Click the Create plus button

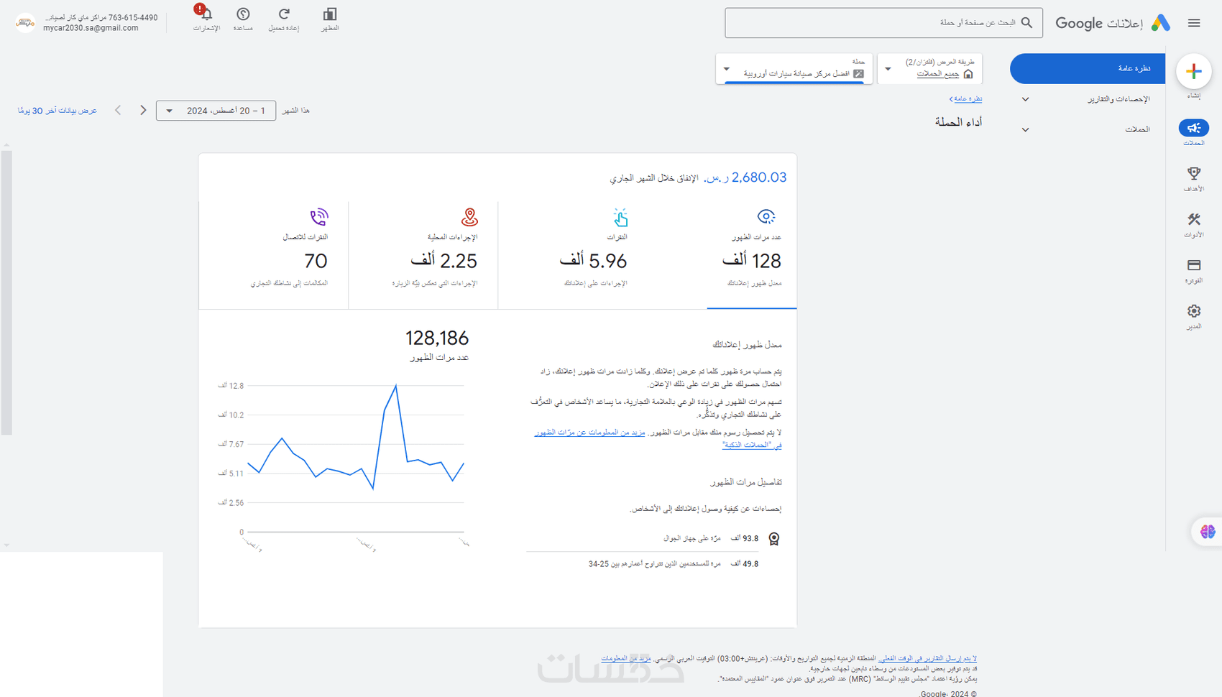1193,71
